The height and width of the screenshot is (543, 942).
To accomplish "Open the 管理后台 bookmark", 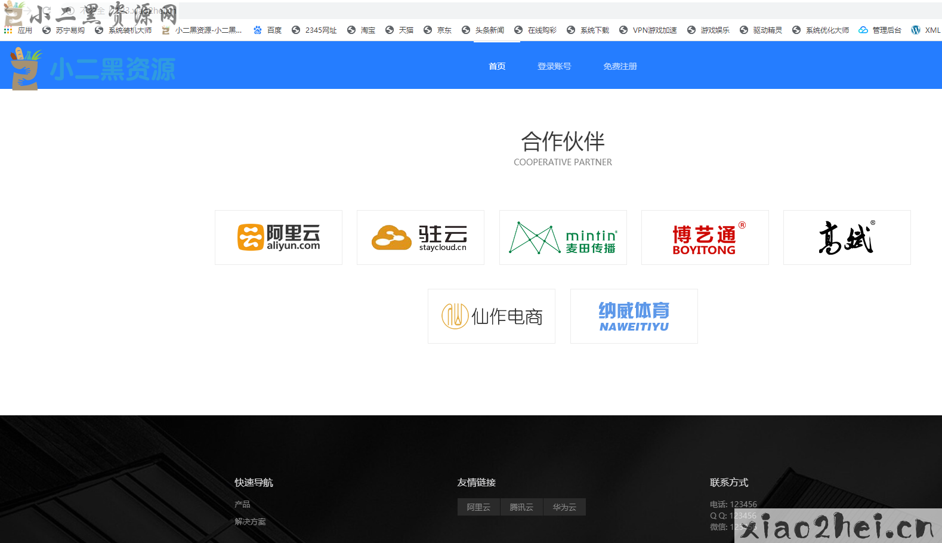I will pos(880,30).
